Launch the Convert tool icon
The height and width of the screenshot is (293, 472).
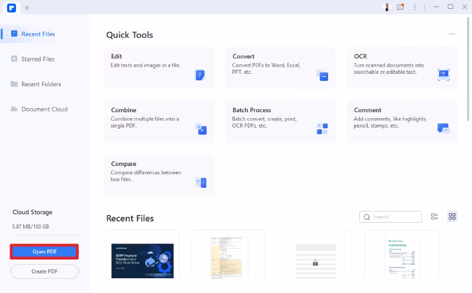[322, 75]
